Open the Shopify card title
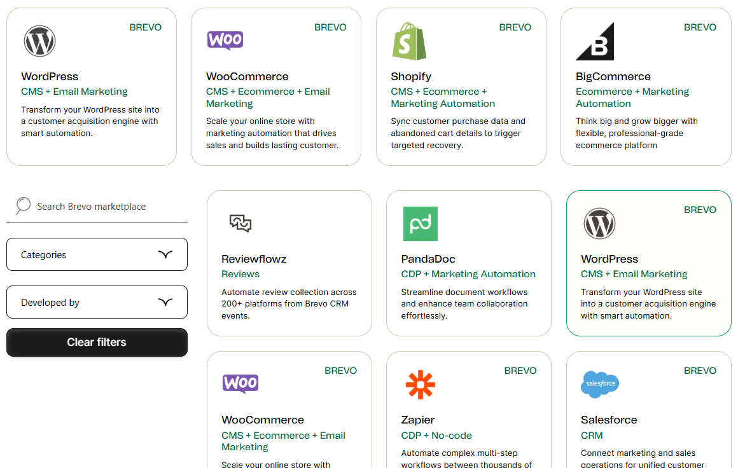This screenshot has width=738, height=468. tap(411, 77)
